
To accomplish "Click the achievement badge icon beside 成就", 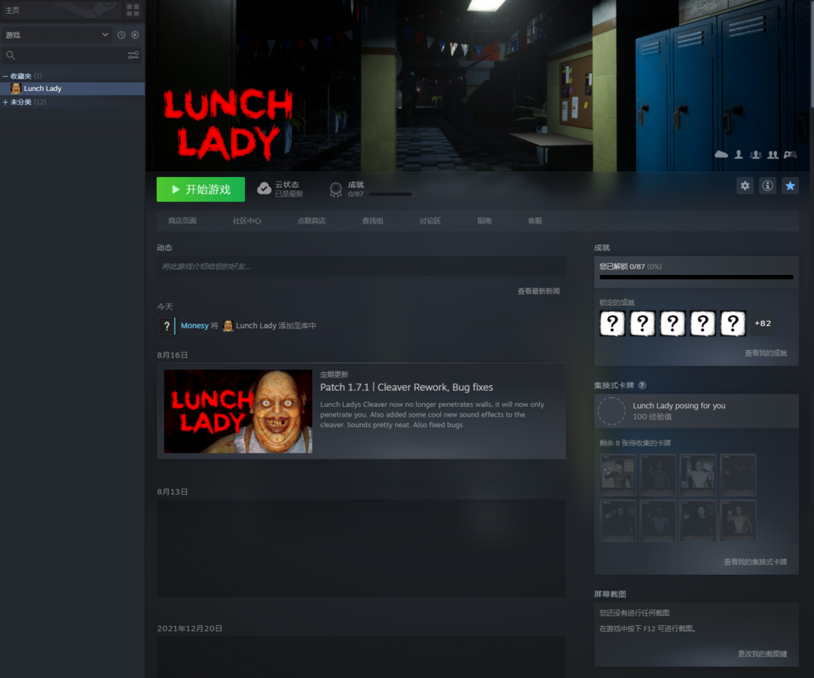I will (x=336, y=190).
